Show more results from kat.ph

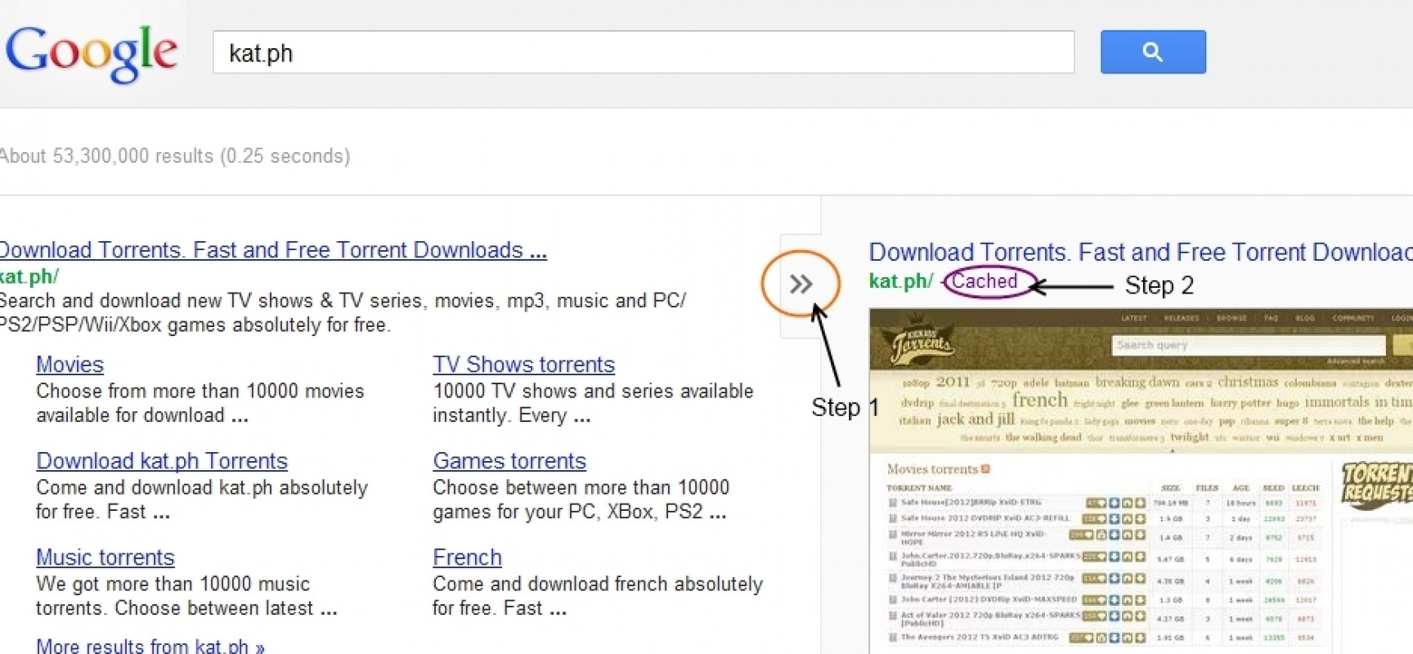(x=150, y=646)
